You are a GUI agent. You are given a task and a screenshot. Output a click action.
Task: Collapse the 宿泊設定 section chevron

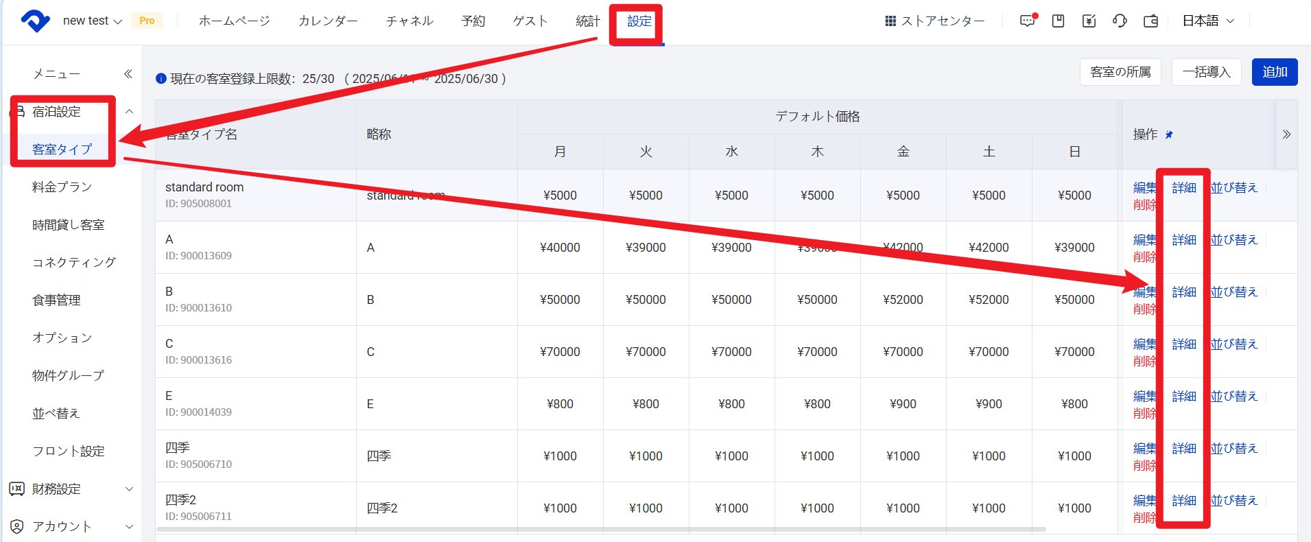(x=129, y=111)
